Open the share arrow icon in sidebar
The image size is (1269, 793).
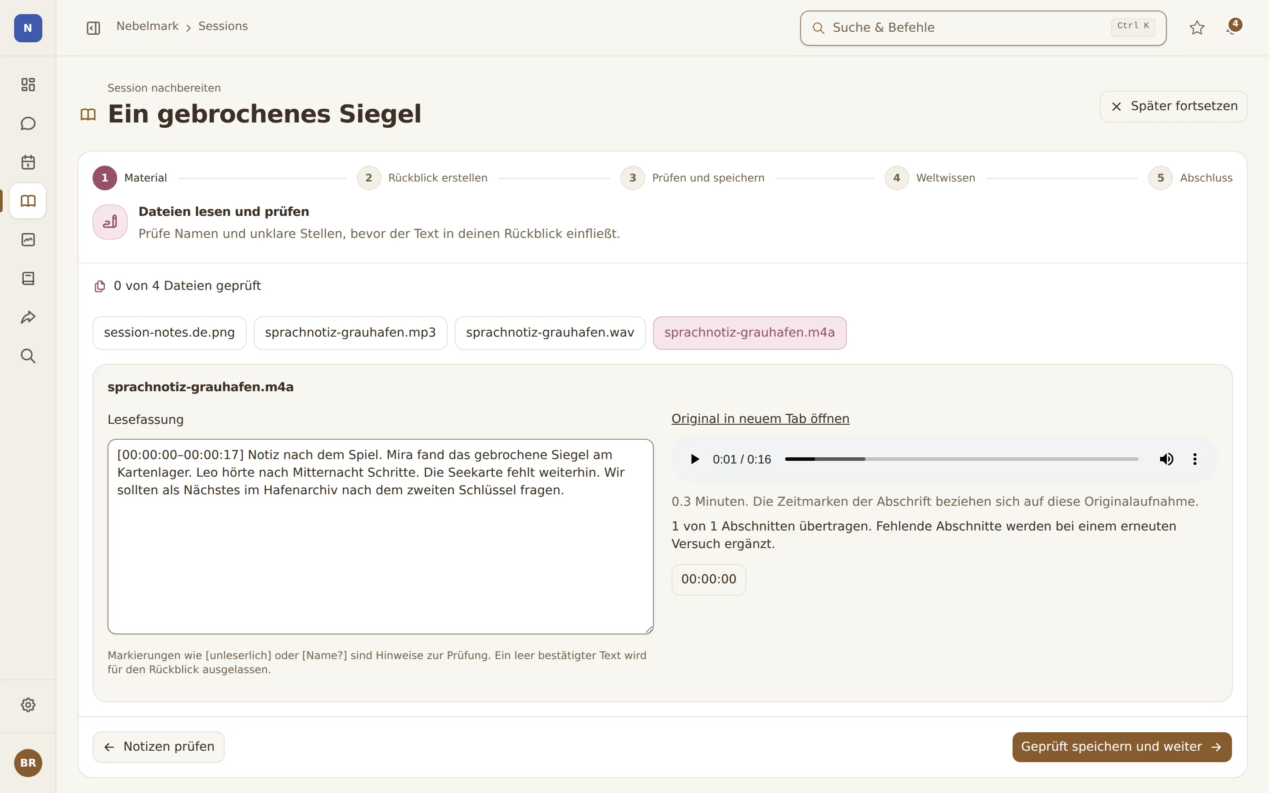(28, 317)
